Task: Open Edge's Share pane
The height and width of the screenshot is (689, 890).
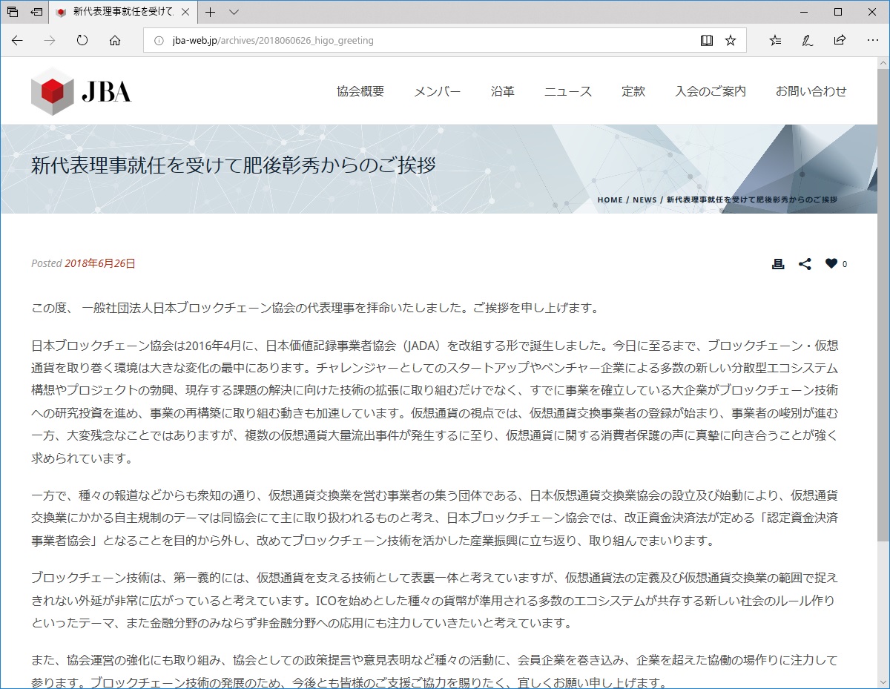Action: click(839, 40)
